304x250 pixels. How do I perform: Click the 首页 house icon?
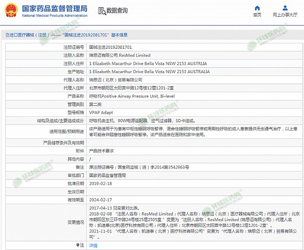pyautogui.click(x=257, y=8)
